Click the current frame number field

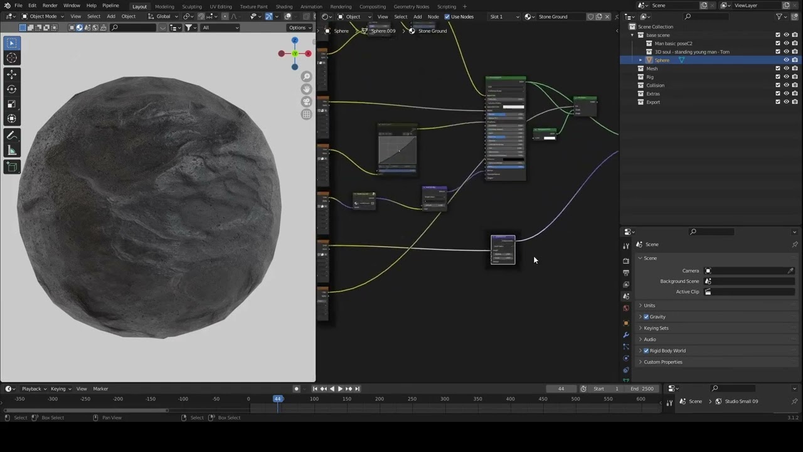click(561, 389)
